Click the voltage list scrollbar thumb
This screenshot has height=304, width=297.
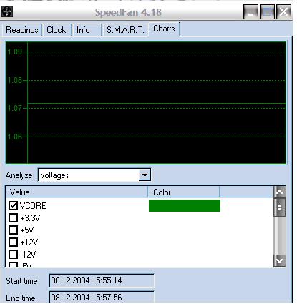(x=280, y=207)
